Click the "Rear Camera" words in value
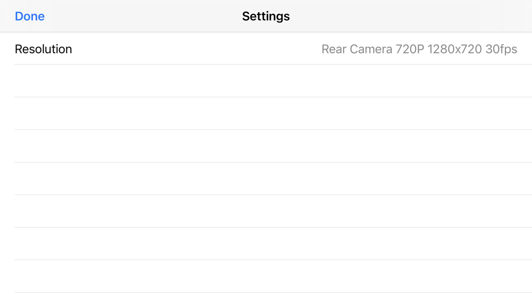This screenshot has width=532, height=300. (357, 50)
